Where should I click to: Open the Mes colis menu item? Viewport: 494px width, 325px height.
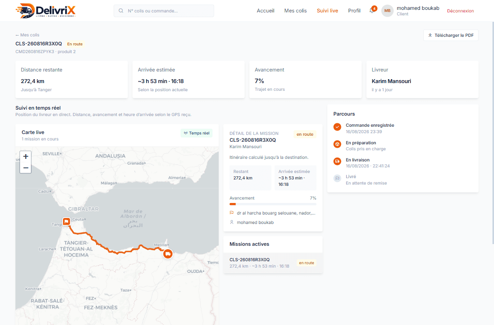pos(295,11)
